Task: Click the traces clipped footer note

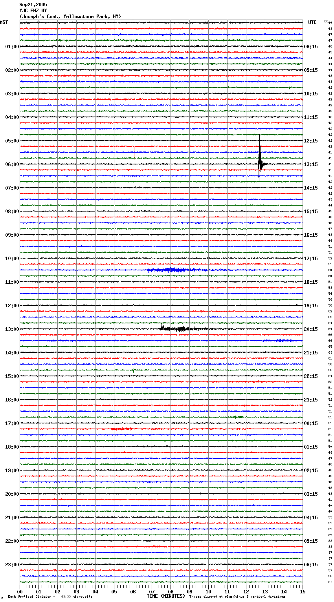Action: (237, 597)
